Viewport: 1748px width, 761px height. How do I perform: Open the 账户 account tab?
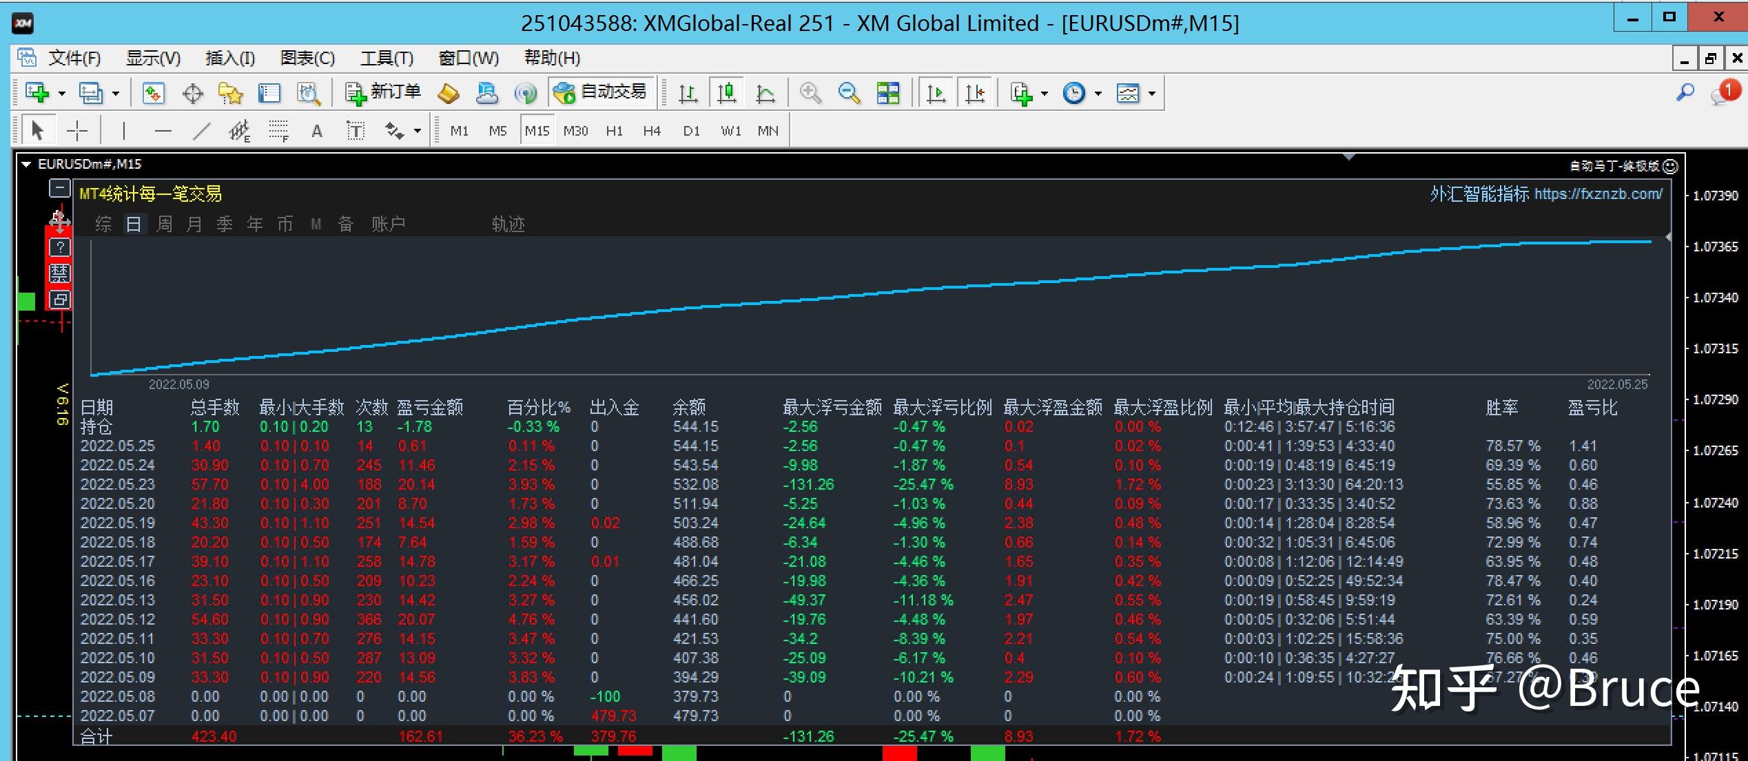pyautogui.click(x=389, y=224)
